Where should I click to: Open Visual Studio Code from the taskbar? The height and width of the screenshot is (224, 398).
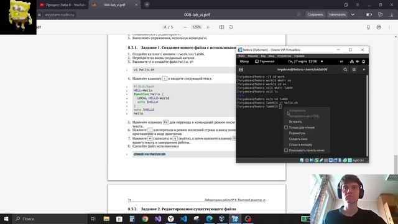184,218
